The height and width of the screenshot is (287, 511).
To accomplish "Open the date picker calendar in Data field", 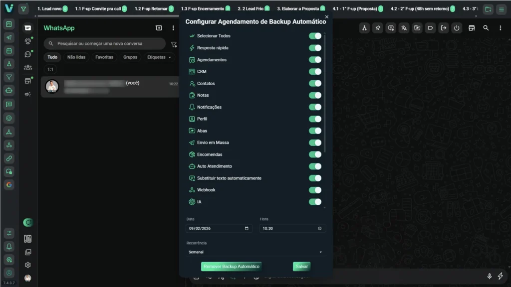I will [x=247, y=228].
